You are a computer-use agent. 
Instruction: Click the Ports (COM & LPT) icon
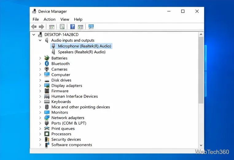(x=47, y=123)
